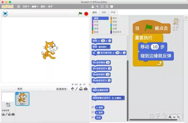
Task: Paint a new sprite
Action: [77, 89]
